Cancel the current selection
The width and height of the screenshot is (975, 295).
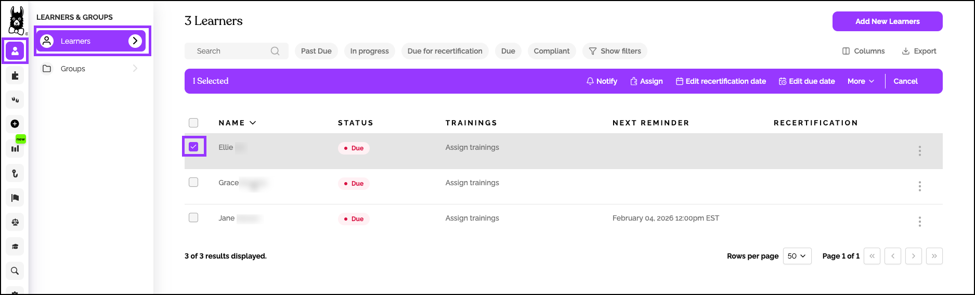coord(905,81)
